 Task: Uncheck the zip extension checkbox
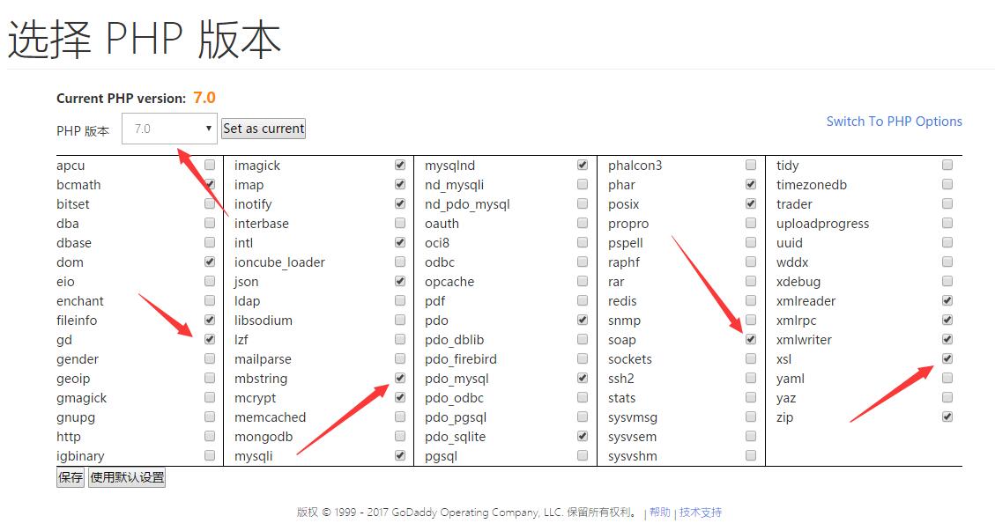(947, 417)
